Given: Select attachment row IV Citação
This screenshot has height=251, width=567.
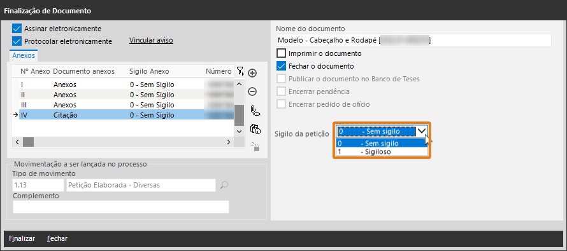Looking at the screenshot, I should [x=127, y=115].
